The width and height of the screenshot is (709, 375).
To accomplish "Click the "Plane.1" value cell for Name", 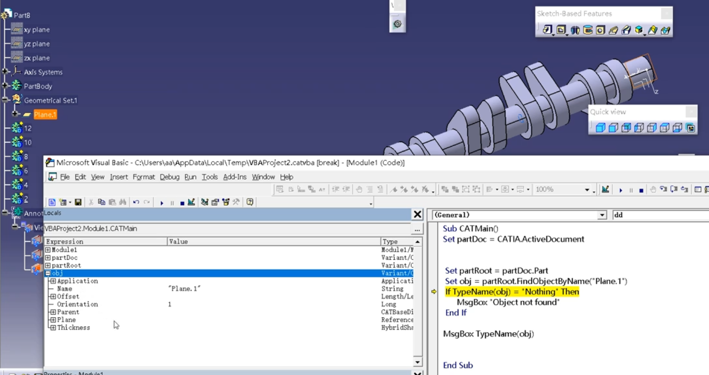I will click(x=184, y=289).
